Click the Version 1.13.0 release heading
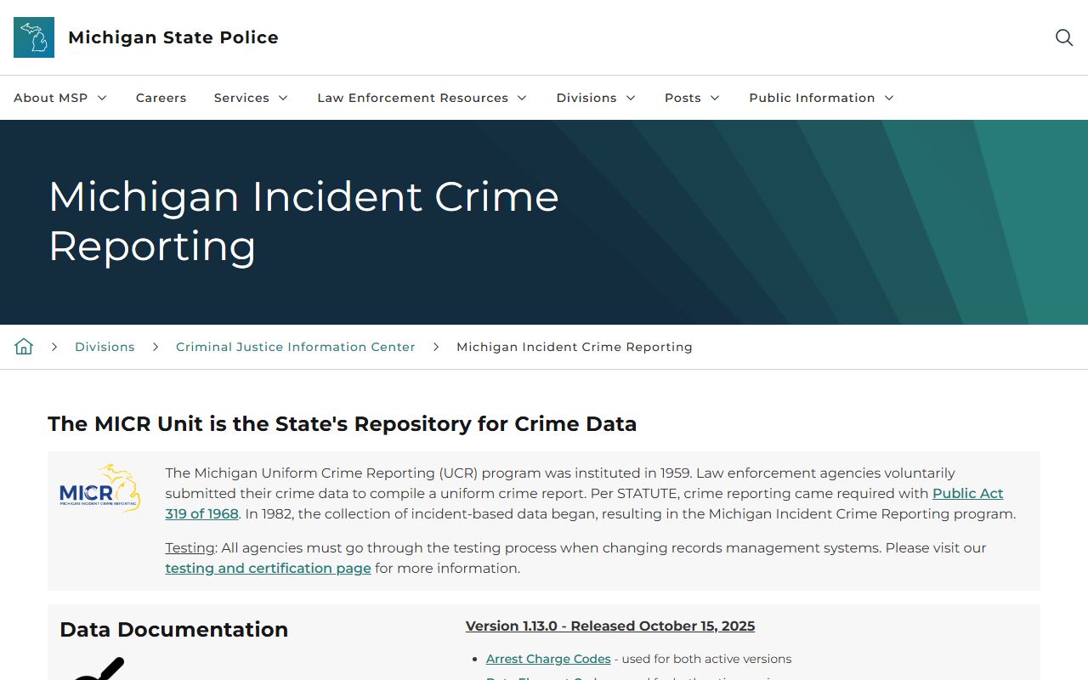This screenshot has height=680, width=1088. [610, 626]
